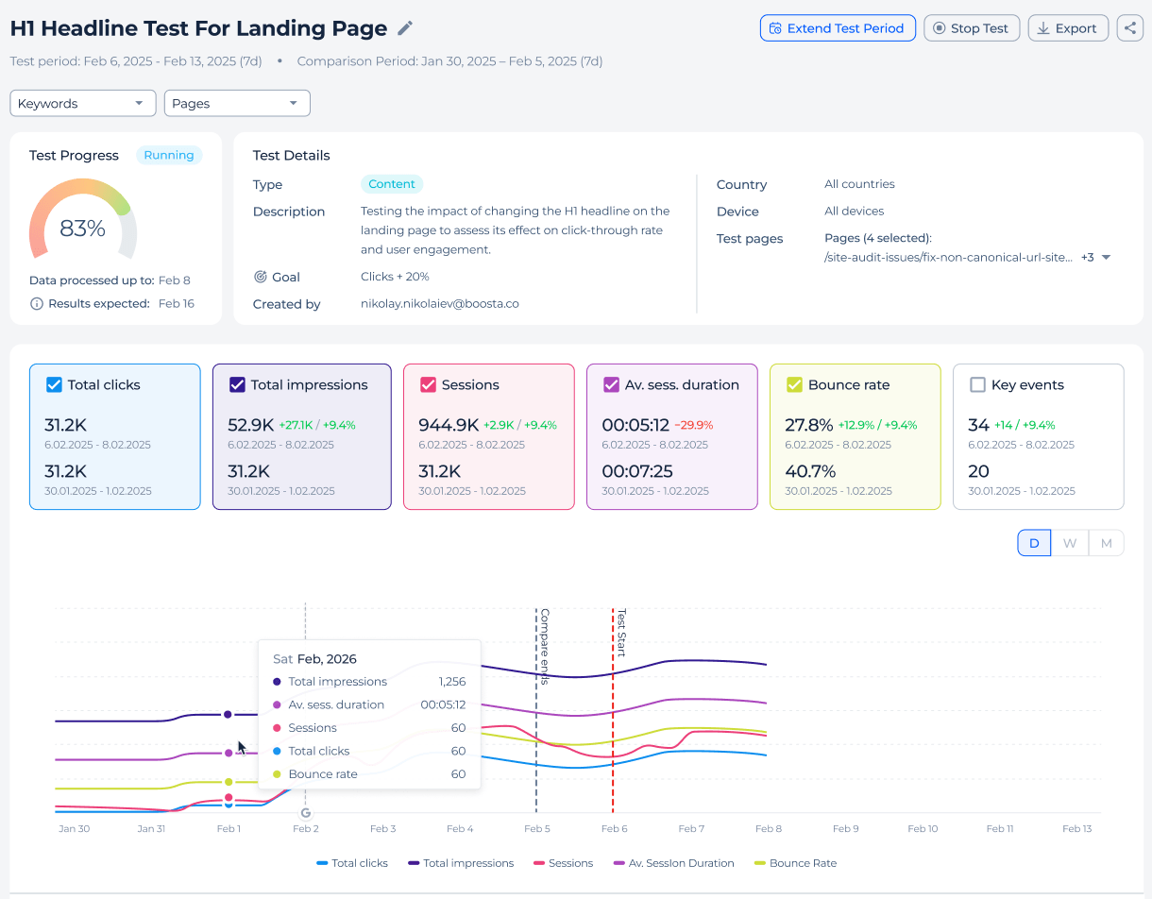Click the Sat Feb, 2026 tooltip date
This screenshot has height=899, width=1152.
[x=314, y=659]
